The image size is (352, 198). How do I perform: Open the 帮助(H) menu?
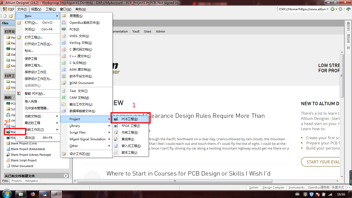tap(80, 9)
